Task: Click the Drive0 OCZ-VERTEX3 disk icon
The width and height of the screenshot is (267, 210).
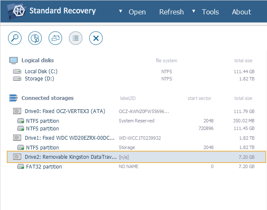Action: click(17, 111)
